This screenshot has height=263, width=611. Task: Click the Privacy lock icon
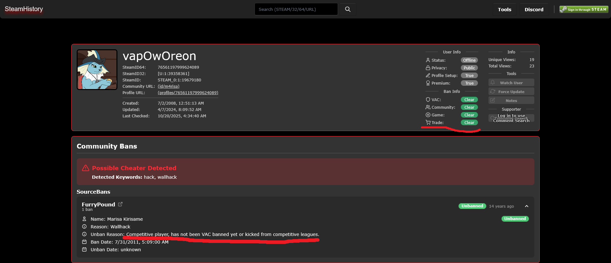(428, 68)
